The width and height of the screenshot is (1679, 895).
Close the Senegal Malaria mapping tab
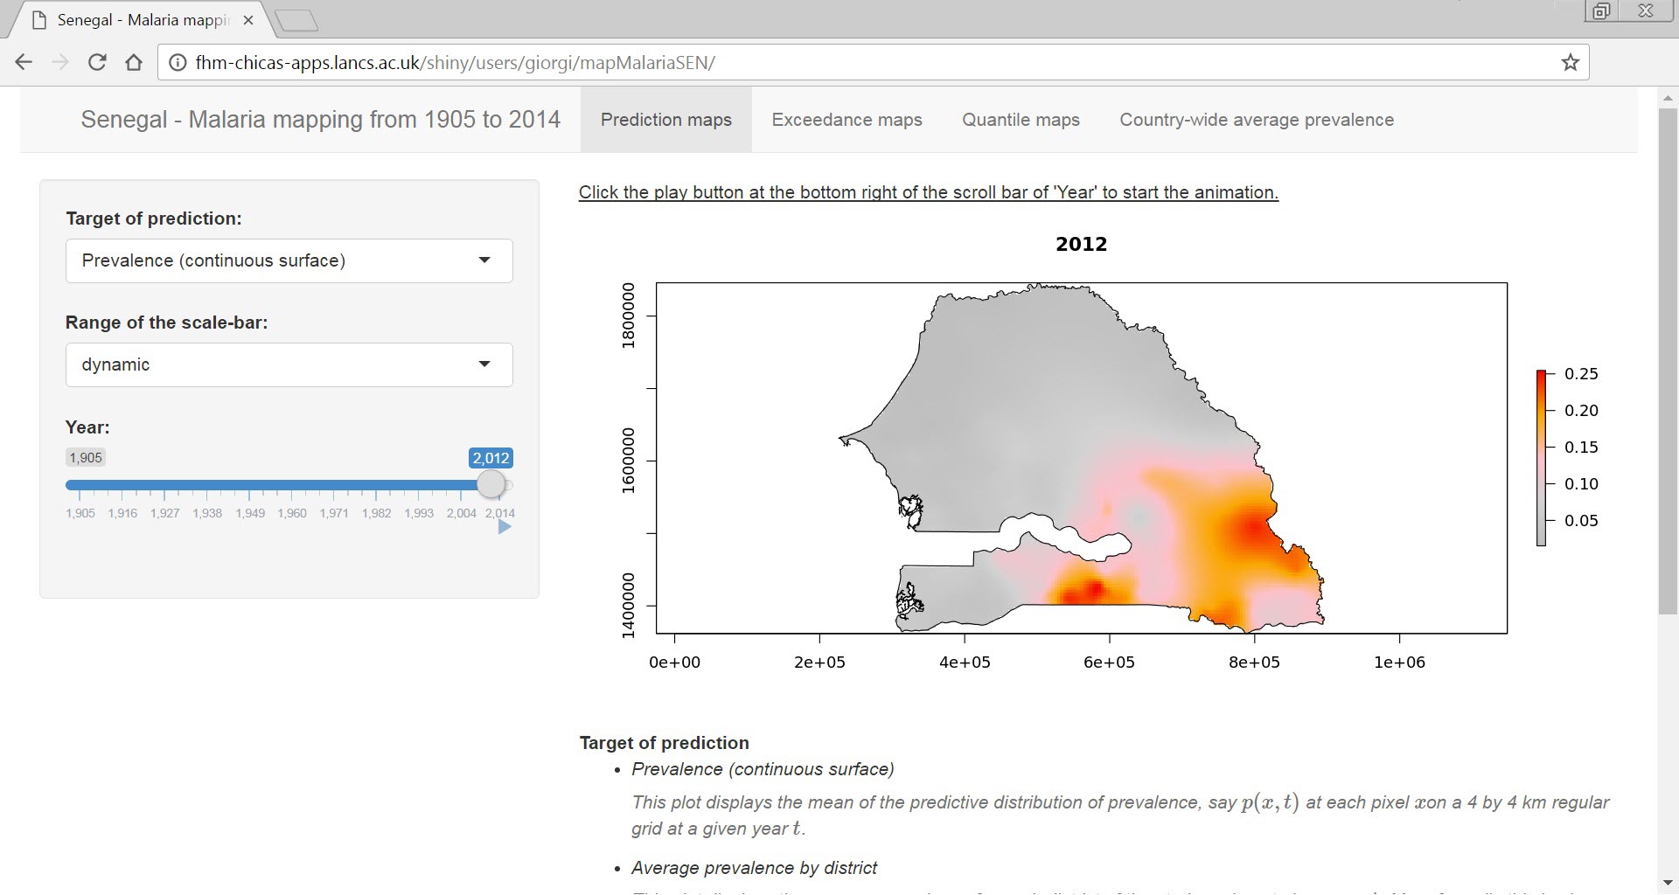tap(249, 20)
